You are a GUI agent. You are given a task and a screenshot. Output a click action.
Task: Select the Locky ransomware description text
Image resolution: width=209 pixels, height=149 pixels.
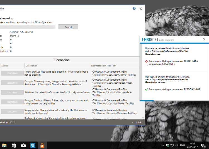57,93
